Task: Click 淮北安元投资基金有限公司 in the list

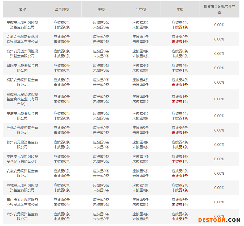Action: 22,130
